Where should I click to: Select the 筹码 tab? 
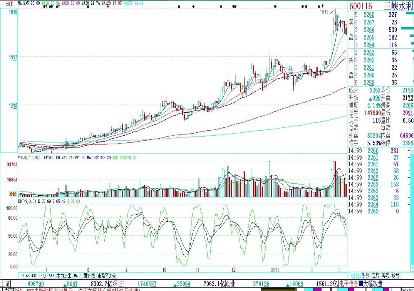[x=385, y=275]
